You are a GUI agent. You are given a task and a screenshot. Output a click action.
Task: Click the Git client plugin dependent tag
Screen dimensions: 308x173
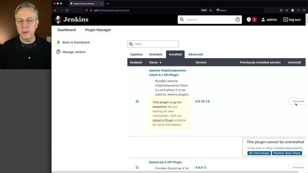(259, 153)
